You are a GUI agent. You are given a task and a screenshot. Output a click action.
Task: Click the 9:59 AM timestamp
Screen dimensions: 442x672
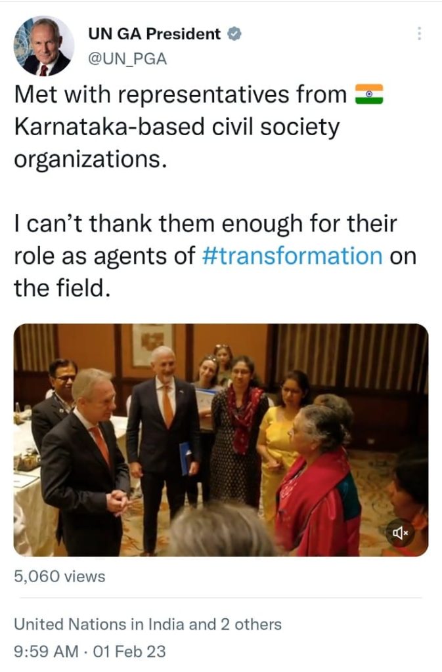point(46,652)
